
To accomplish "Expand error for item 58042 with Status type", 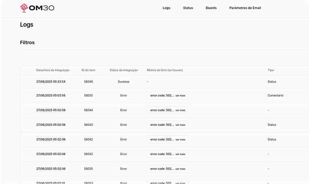I will (180, 139).
